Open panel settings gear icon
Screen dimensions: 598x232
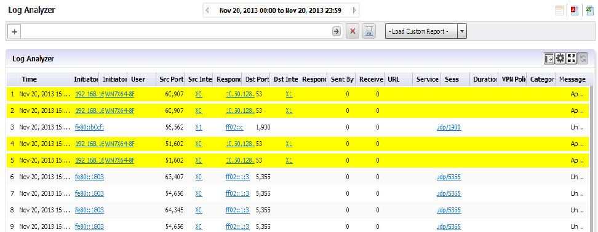click(560, 58)
